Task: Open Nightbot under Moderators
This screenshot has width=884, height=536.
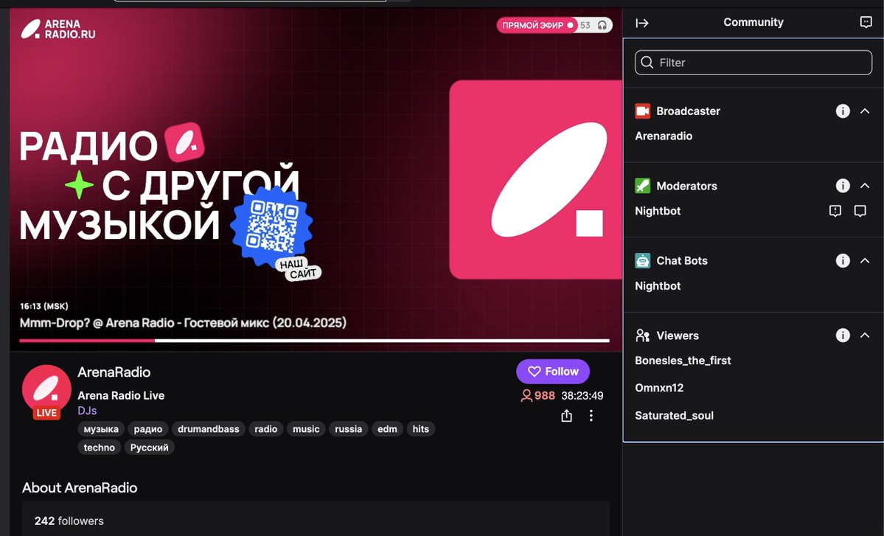Action: pos(658,211)
